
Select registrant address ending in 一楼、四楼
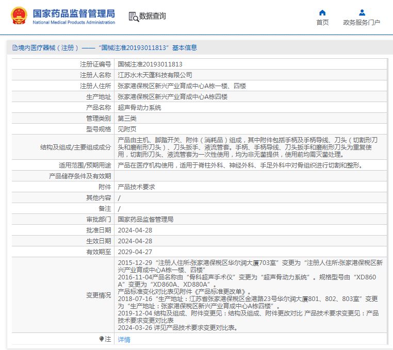point(182,86)
